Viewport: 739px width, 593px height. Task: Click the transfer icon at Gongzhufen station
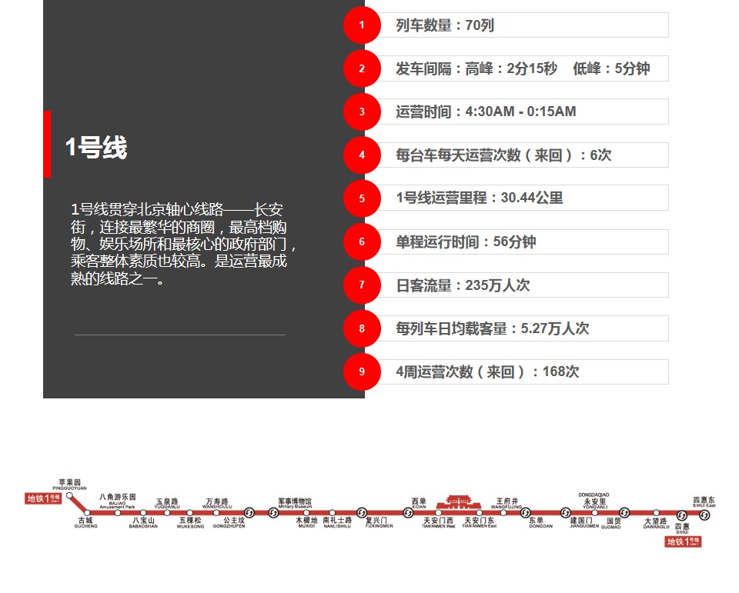(249, 512)
